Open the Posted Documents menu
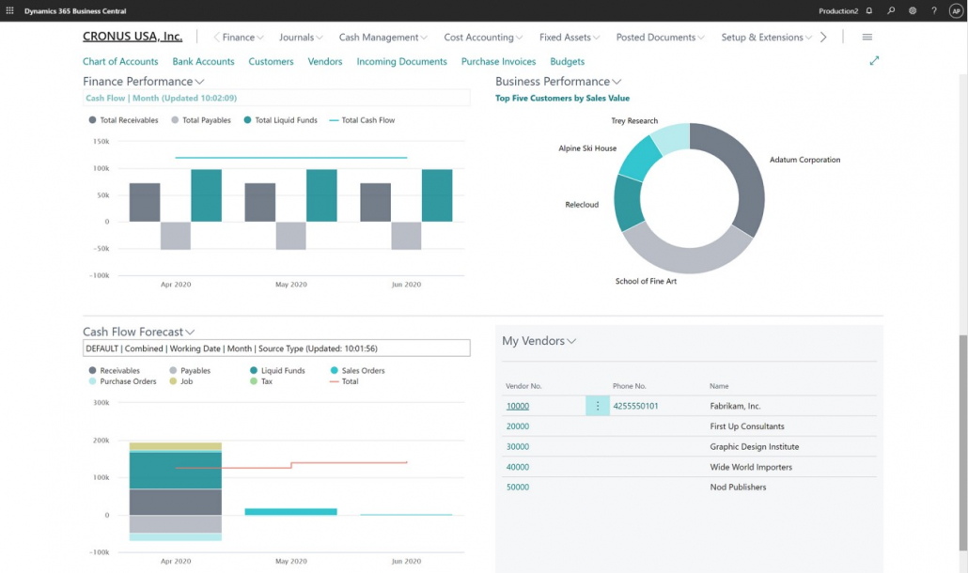 point(660,37)
